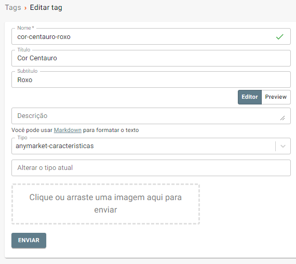Click the Tipo field label
This screenshot has width=296, height=264.
(22, 138)
